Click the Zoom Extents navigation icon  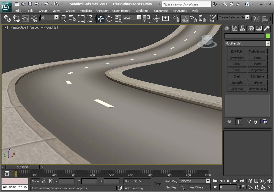coord(262,181)
